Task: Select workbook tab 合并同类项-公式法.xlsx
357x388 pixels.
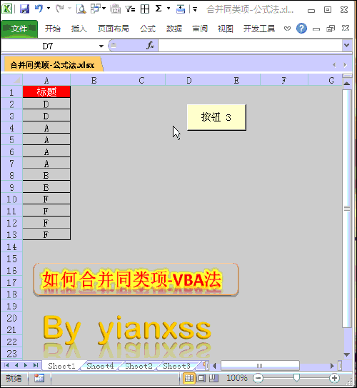Action: 52,65
